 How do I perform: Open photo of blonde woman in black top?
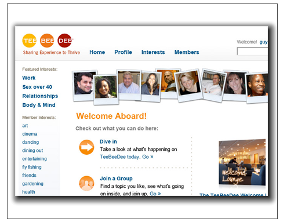point(188,85)
